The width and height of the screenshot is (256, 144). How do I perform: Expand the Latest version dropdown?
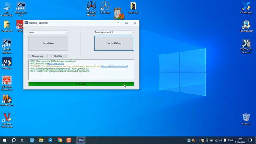[48, 32]
